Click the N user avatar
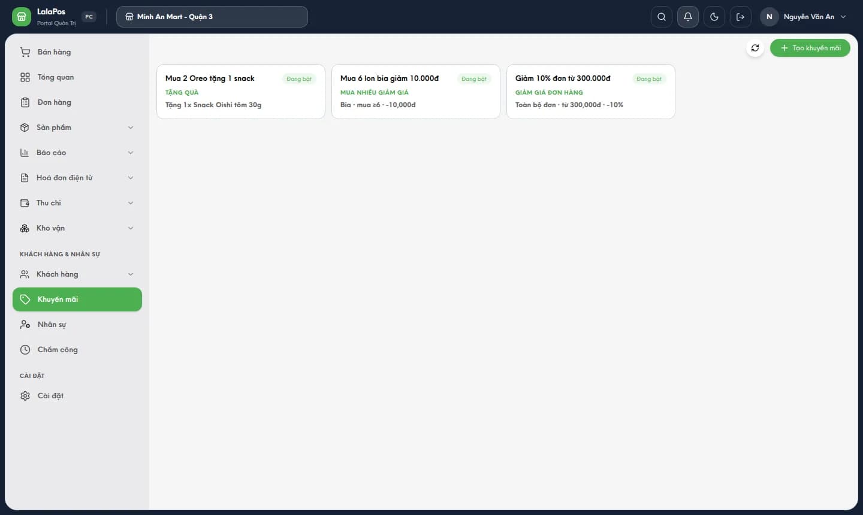The width and height of the screenshot is (863, 515). 770,17
